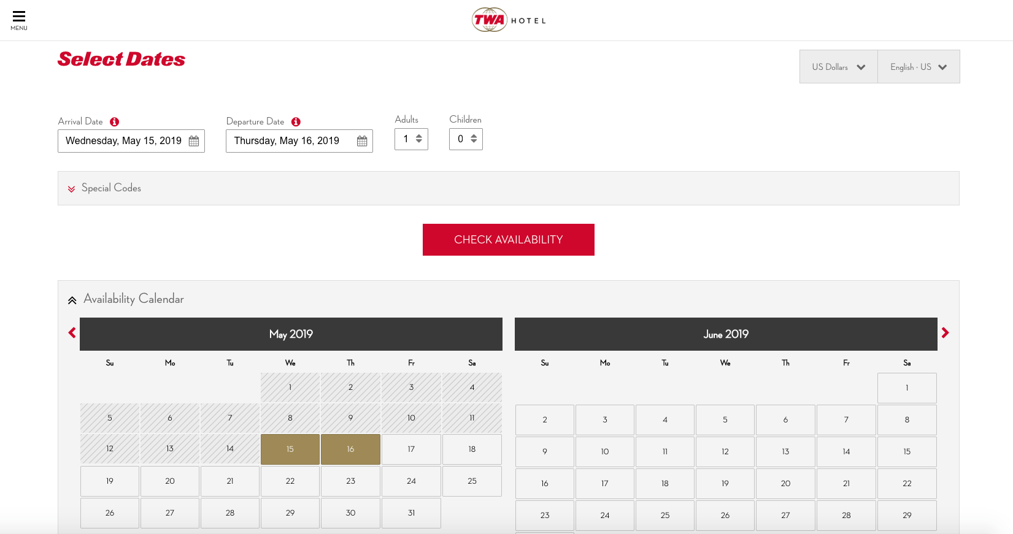
Task: Change the Children count stepper
Action: click(x=473, y=139)
